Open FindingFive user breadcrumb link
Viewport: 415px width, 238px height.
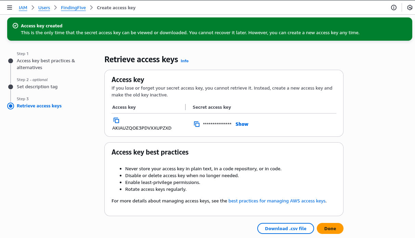pyautogui.click(x=73, y=8)
